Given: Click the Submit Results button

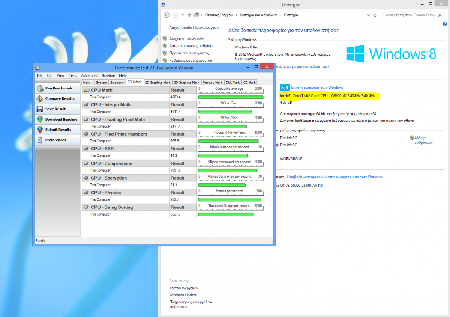Looking at the screenshot, I should click(x=58, y=130).
